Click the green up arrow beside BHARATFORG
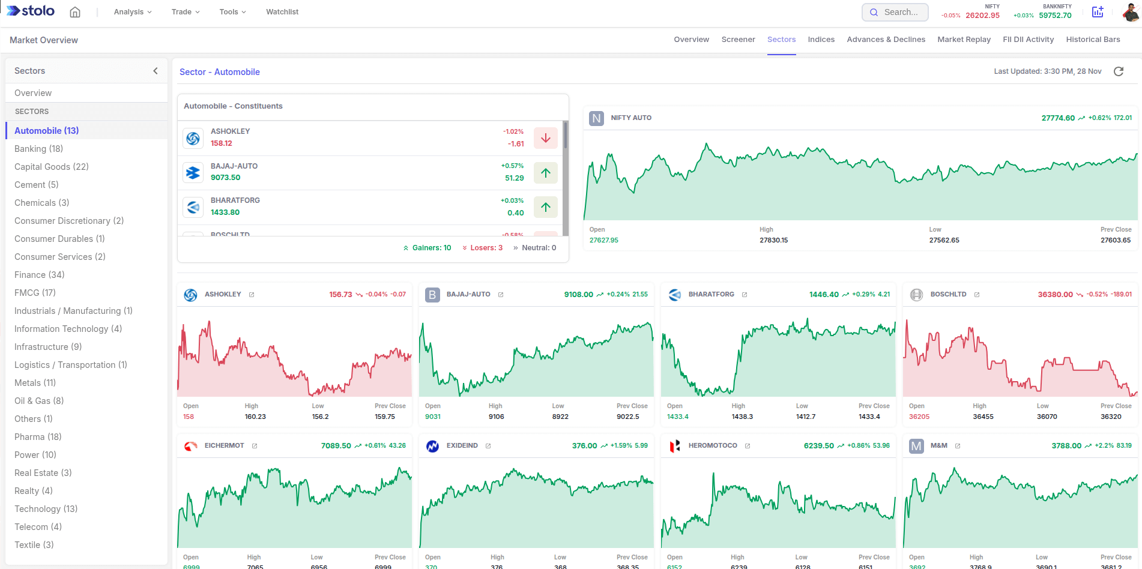 tap(545, 207)
